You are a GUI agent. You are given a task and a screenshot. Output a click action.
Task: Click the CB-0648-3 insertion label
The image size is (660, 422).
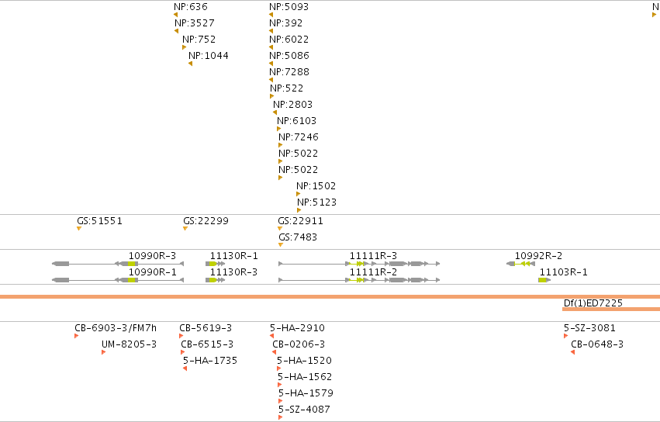(597, 344)
